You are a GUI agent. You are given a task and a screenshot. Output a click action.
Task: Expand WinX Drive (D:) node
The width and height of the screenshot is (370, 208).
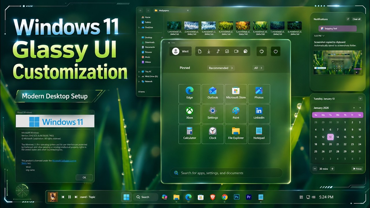139,77
